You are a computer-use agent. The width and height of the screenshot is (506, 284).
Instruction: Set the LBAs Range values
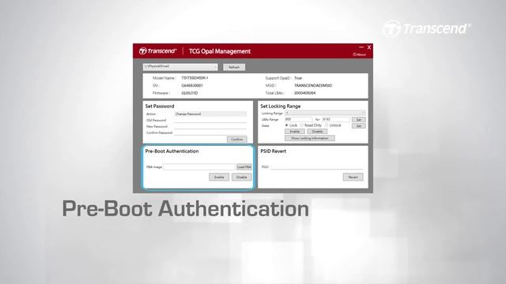[x=358, y=119]
